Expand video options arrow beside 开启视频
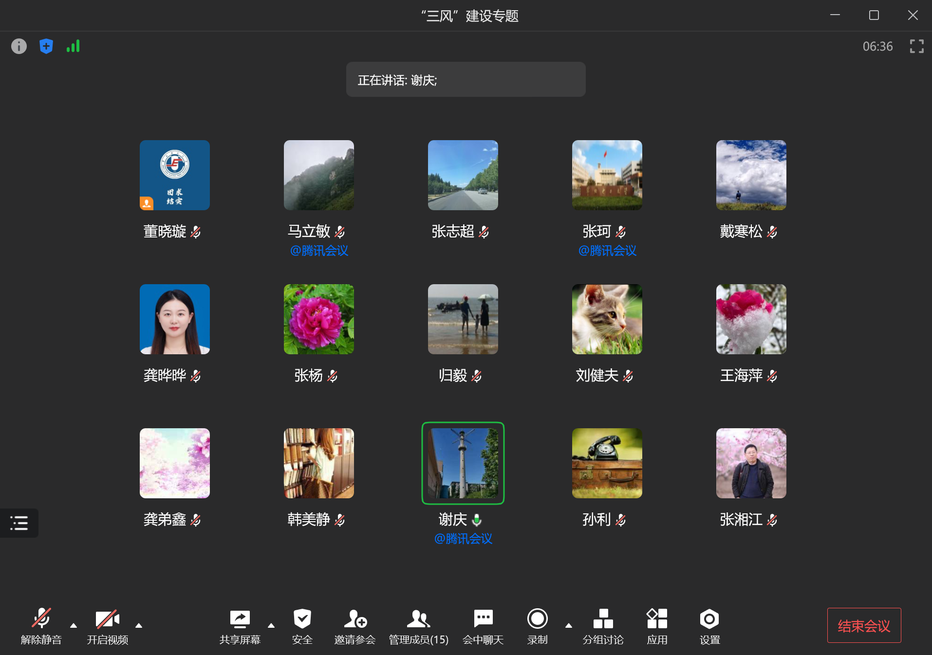 coord(139,625)
